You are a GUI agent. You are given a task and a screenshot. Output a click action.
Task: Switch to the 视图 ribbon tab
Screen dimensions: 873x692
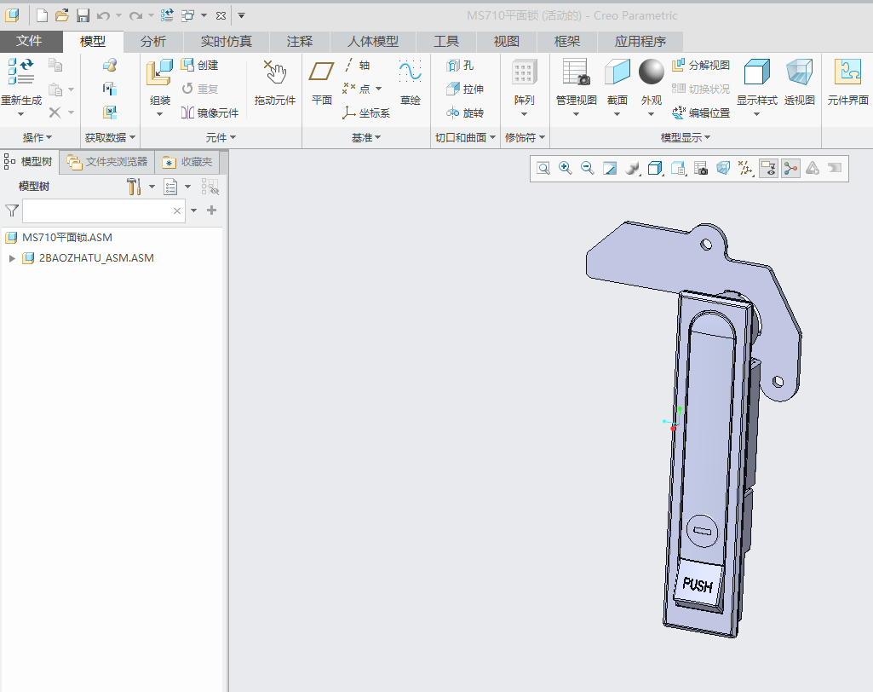point(506,42)
